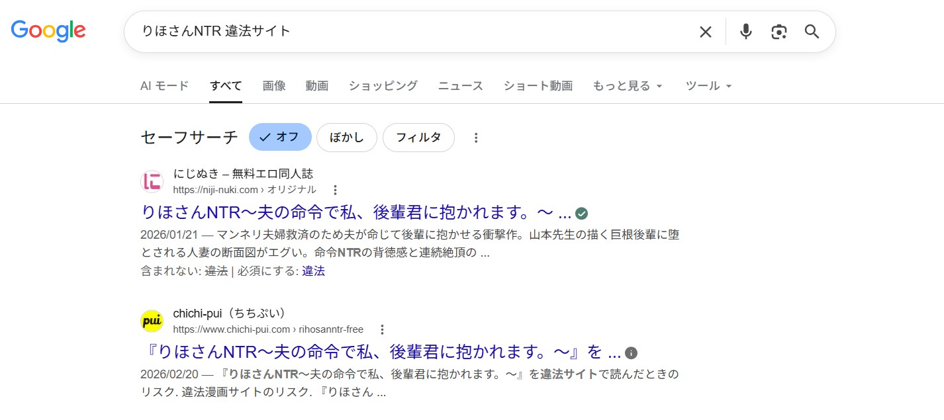Viewport: 944px width, 420px height.
Task: Switch to 画像 tab
Action: coord(274,86)
